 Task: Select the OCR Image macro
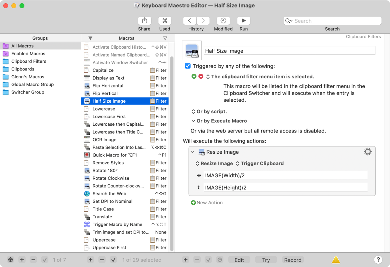tap(125, 140)
